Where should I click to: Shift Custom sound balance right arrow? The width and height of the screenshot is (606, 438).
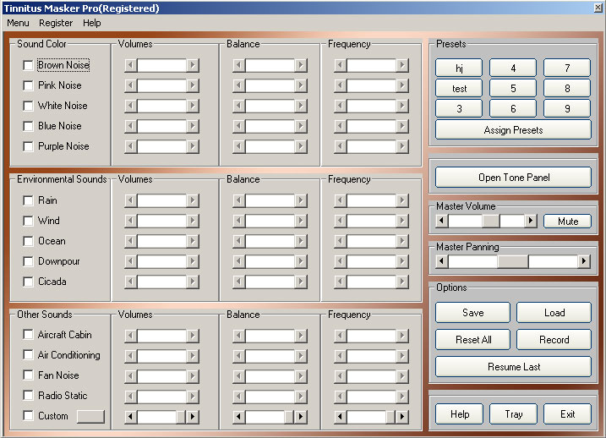pyautogui.click(x=301, y=416)
